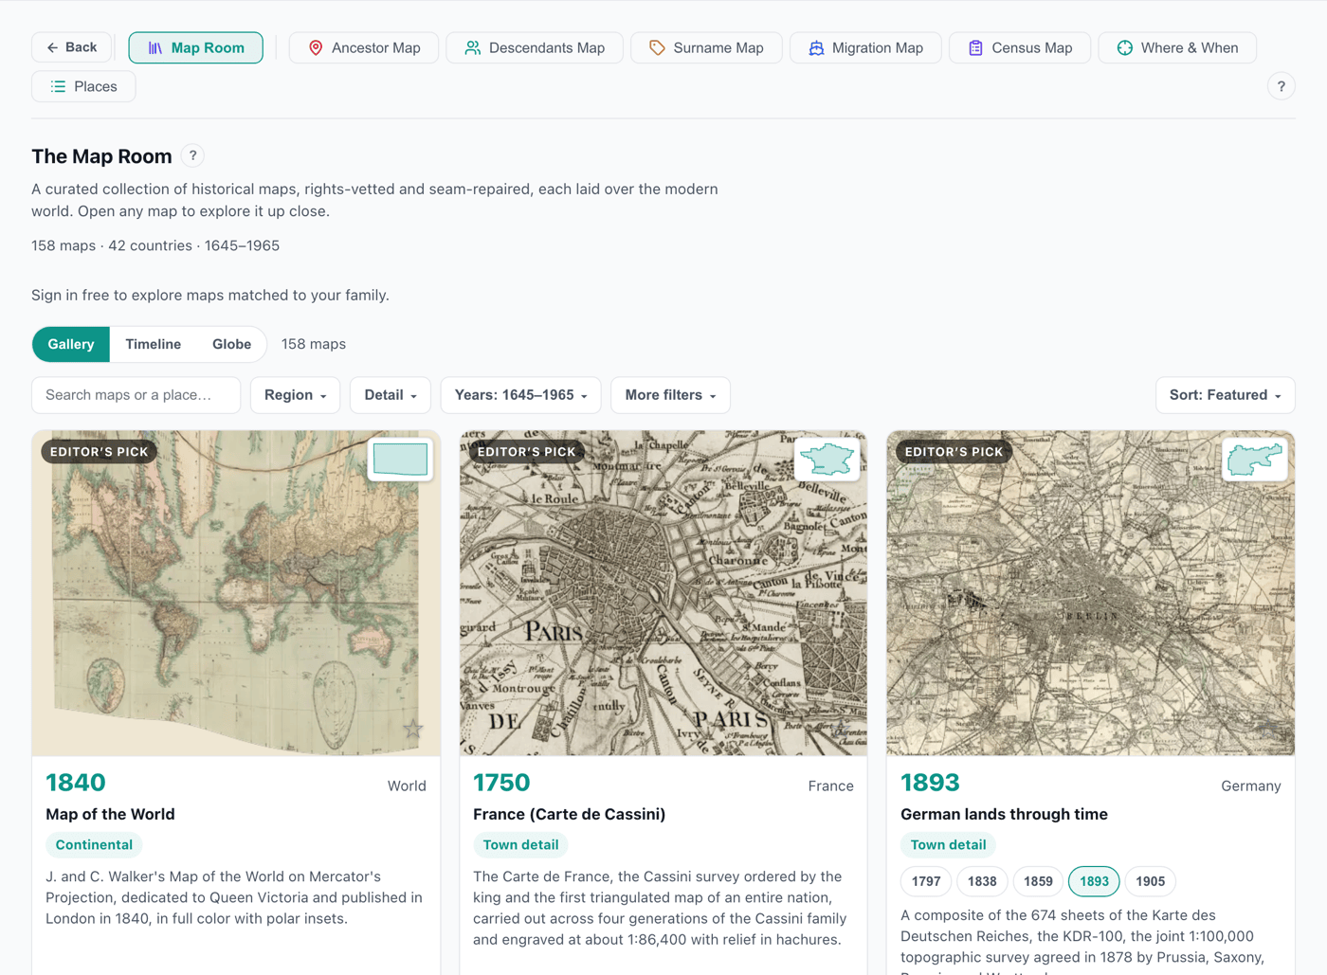1327x975 pixels.
Task: Expand the Detail filter dropdown
Action: tap(391, 395)
